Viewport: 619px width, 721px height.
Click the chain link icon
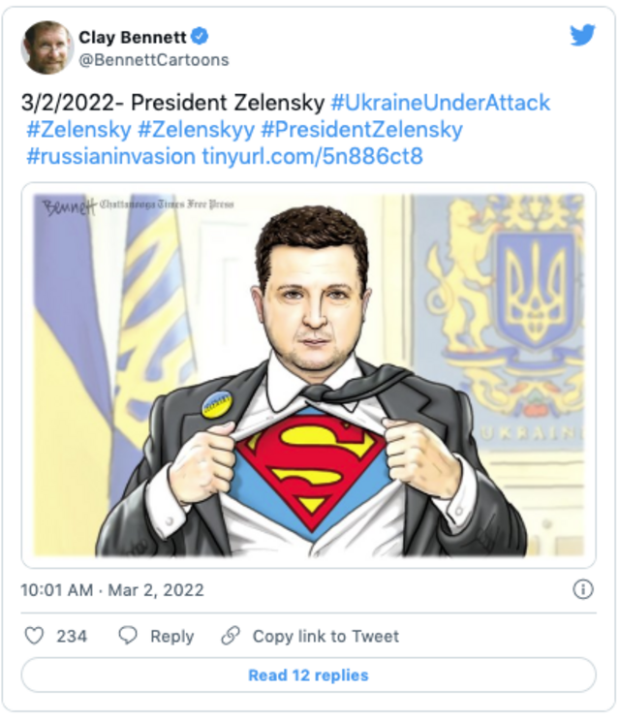click(x=231, y=636)
